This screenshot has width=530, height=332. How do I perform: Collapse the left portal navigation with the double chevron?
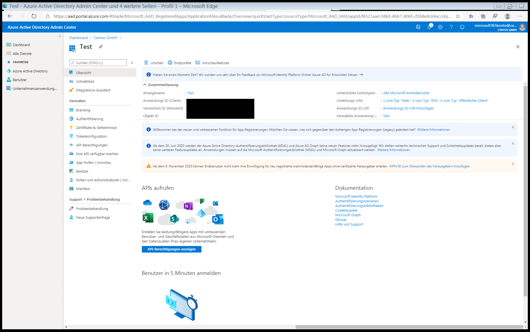pos(60,36)
